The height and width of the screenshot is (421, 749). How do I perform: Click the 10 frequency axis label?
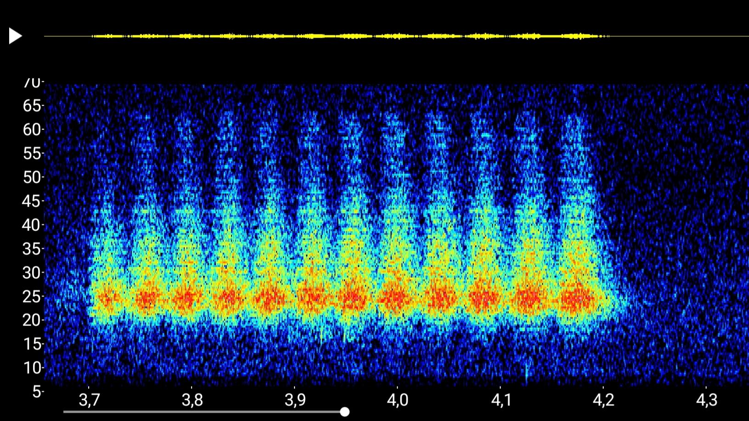(32, 368)
